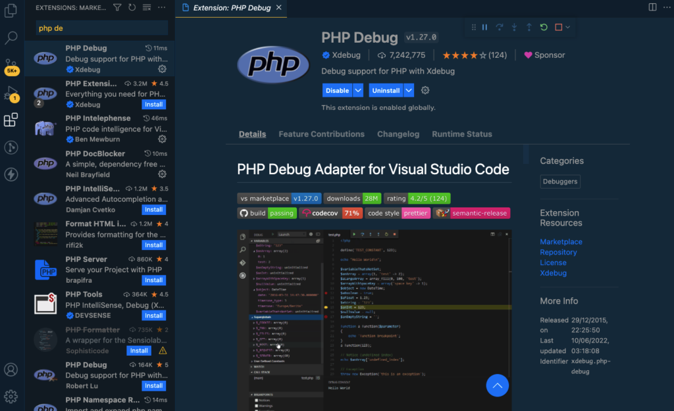Open the Xdebug resource link
This screenshot has width=674, height=411.
[553, 273]
